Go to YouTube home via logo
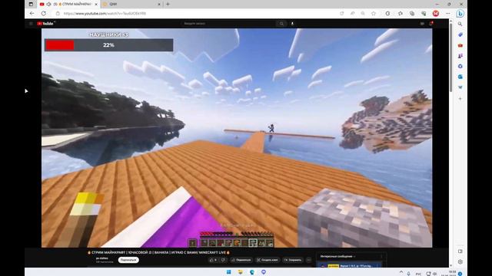Image resolution: width=492 pixels, height=276 pixels. point(46,24)
